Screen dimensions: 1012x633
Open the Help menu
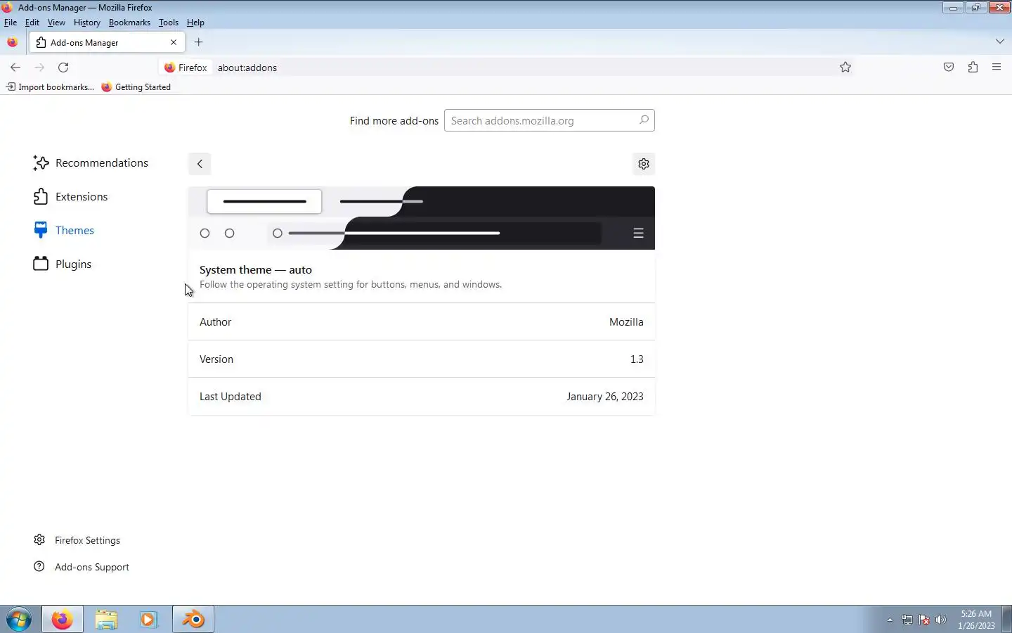(195, 23)
